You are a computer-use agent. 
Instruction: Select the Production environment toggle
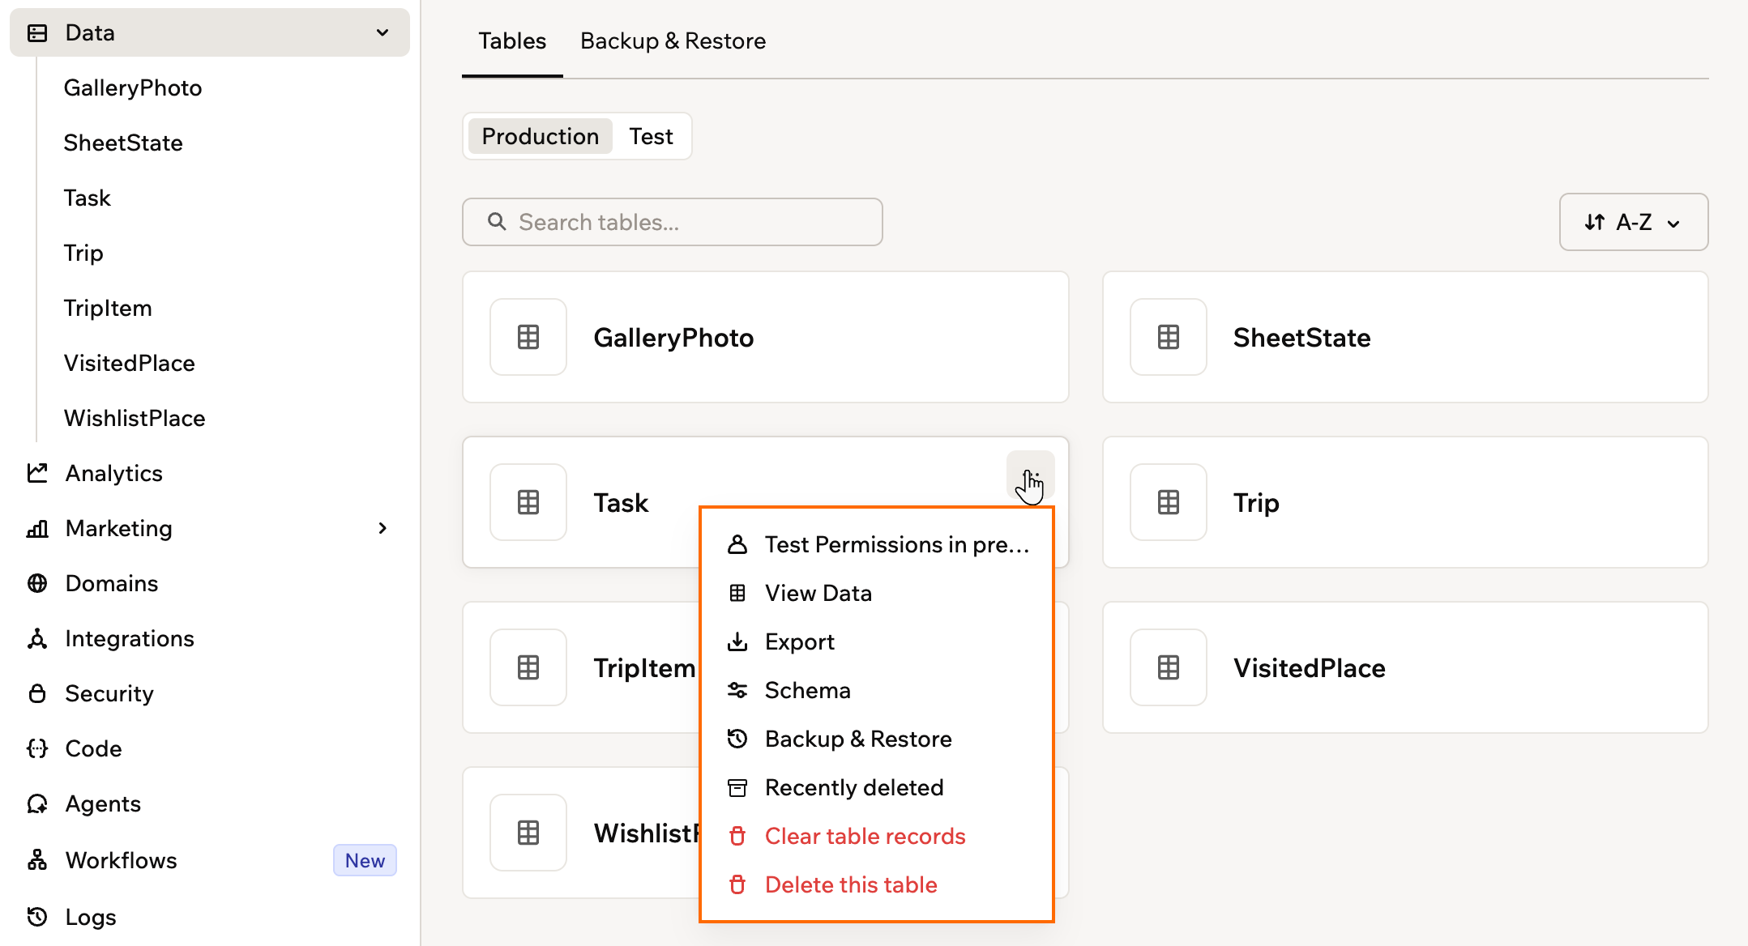pos(541,136)
